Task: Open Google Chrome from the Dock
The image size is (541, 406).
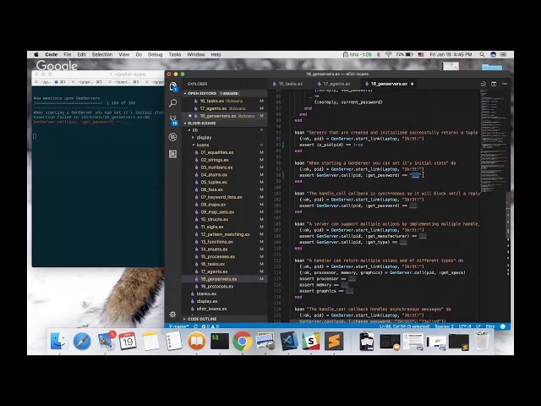Action: click(243, 342)
